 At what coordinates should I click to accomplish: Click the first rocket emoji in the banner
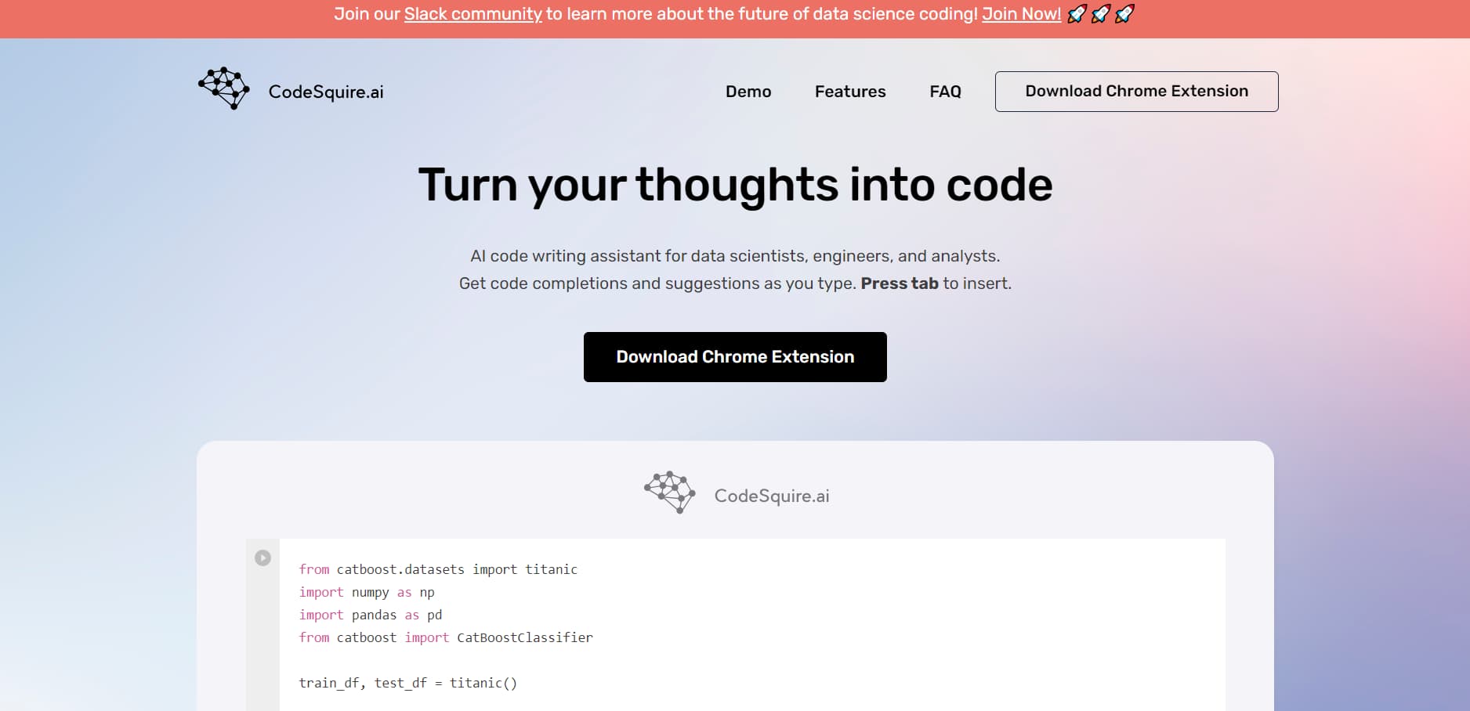pyautogui.click(x=1077, y=13)
